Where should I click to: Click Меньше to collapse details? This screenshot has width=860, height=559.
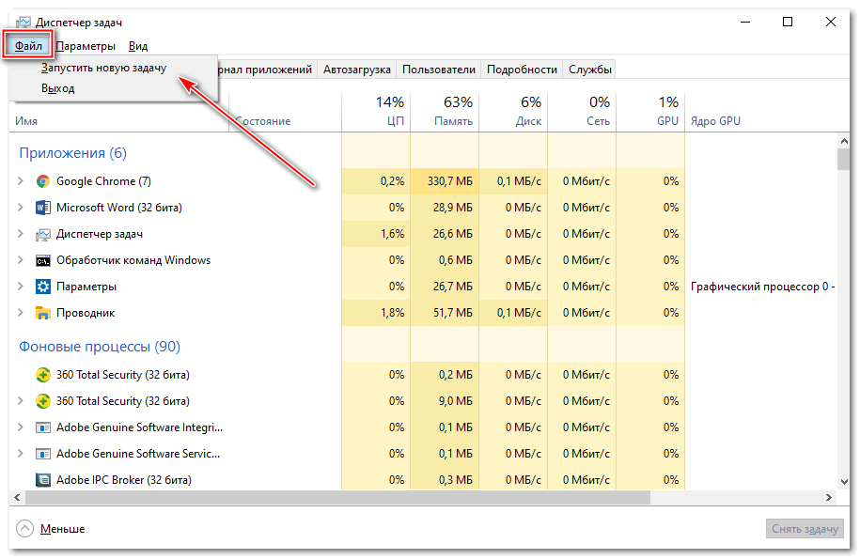(62, 529)
